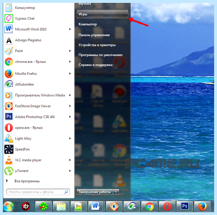Click the opera.exe shortcut icon in Start menu

(9, 128)
